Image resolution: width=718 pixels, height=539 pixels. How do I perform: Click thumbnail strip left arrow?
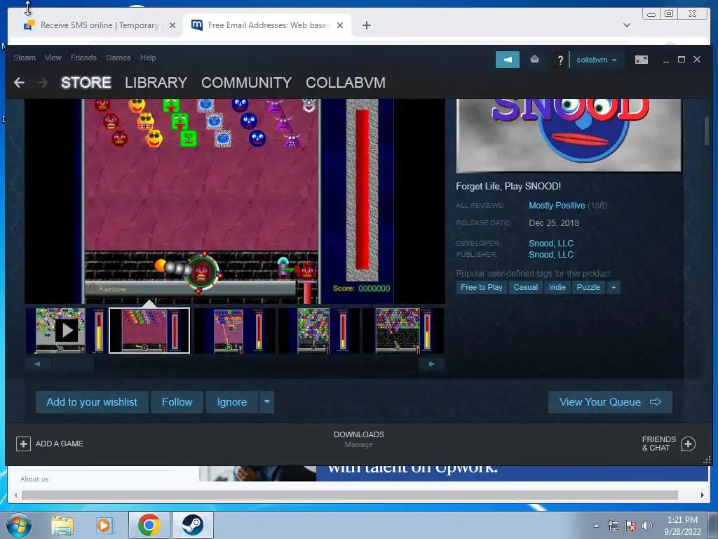37,364
